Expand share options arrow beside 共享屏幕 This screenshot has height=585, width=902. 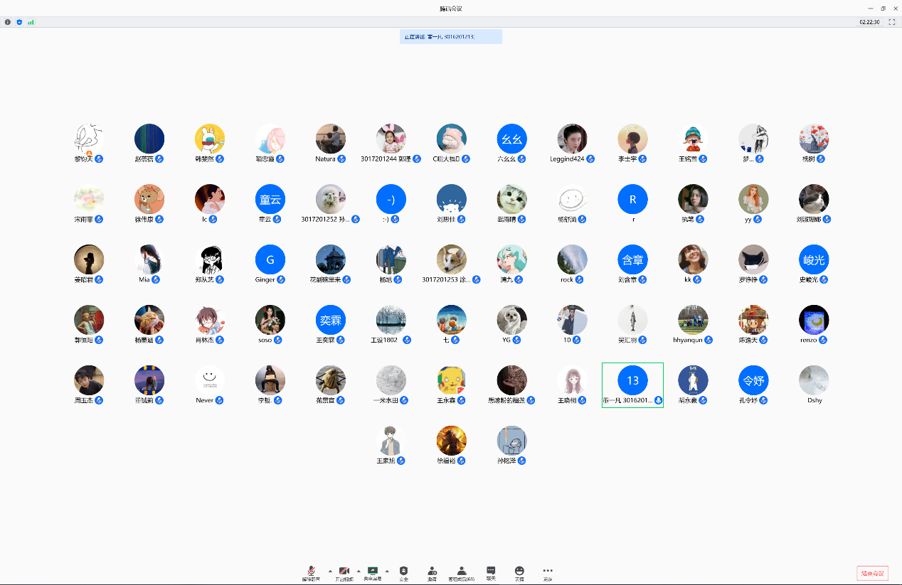pyautogui.click(x=387, y=571)
